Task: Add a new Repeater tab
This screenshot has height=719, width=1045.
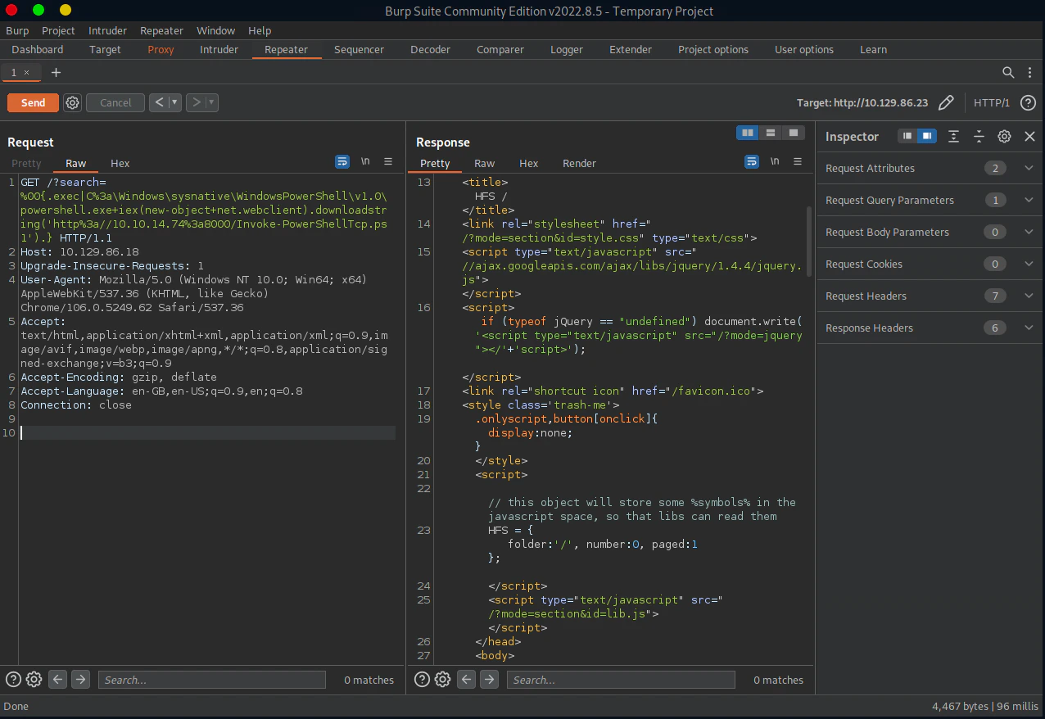Action: [56, 72]
